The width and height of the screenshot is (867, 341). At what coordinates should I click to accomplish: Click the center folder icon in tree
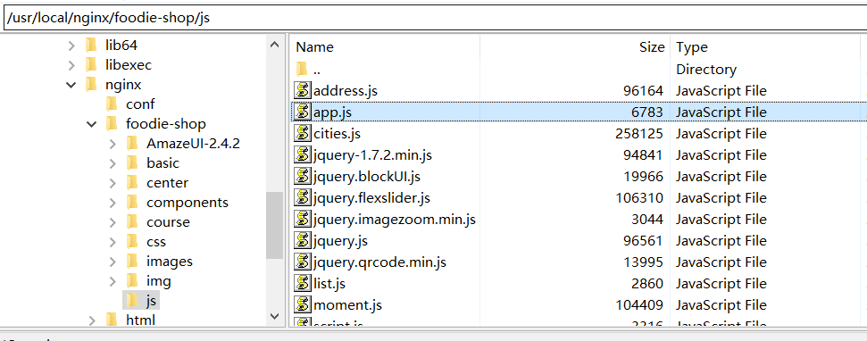(133, 183)
